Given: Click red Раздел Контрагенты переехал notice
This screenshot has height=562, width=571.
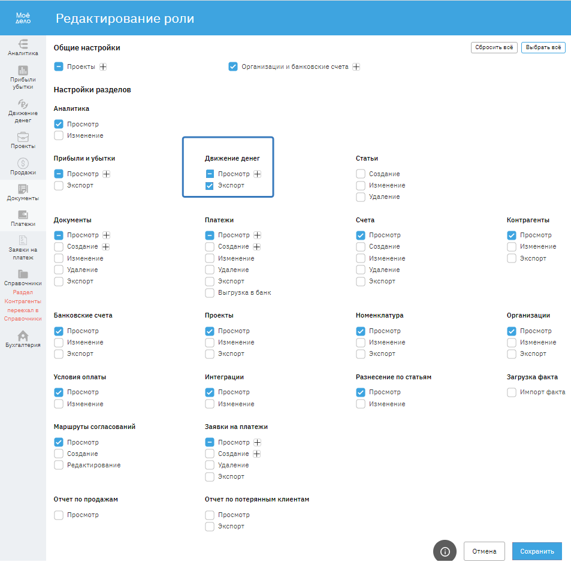Looking at the screenshot, I should click(23, 305).
